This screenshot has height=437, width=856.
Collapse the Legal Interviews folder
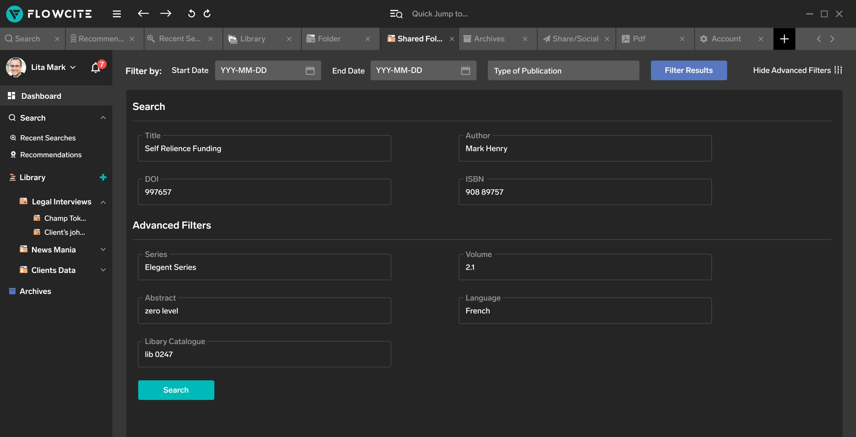[103, 202]
